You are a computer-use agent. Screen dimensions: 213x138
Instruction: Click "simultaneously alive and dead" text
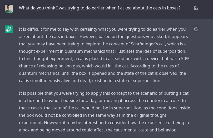click(61, 81)
